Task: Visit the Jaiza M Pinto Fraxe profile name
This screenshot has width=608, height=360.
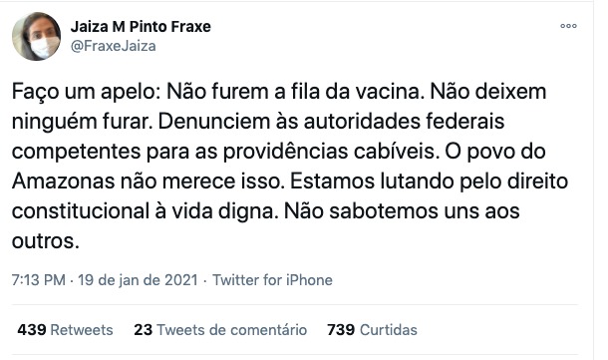Action: [141, 27]
